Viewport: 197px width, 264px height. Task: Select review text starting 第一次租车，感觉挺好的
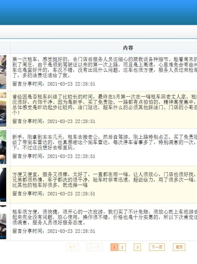coord(104,67)
